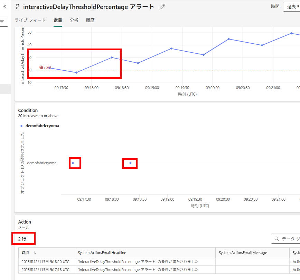Click the headline text in the 9:18:20 row
The height and width of the screenshot is (280, 300).
(x=138, y=262)
